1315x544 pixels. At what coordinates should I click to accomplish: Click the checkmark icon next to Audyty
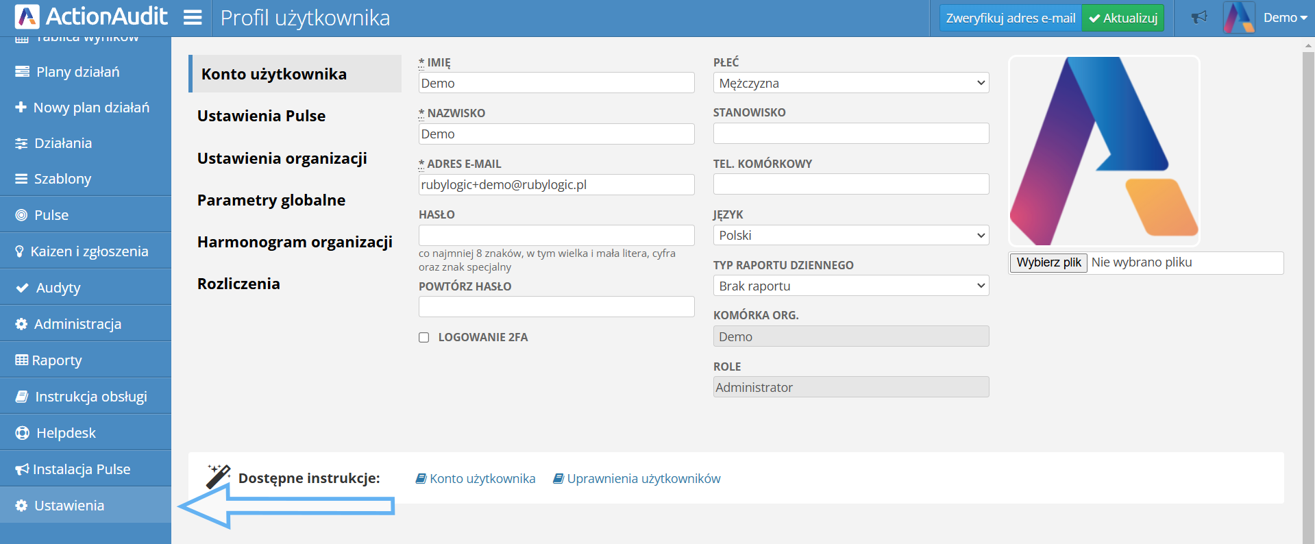[22, 288]
